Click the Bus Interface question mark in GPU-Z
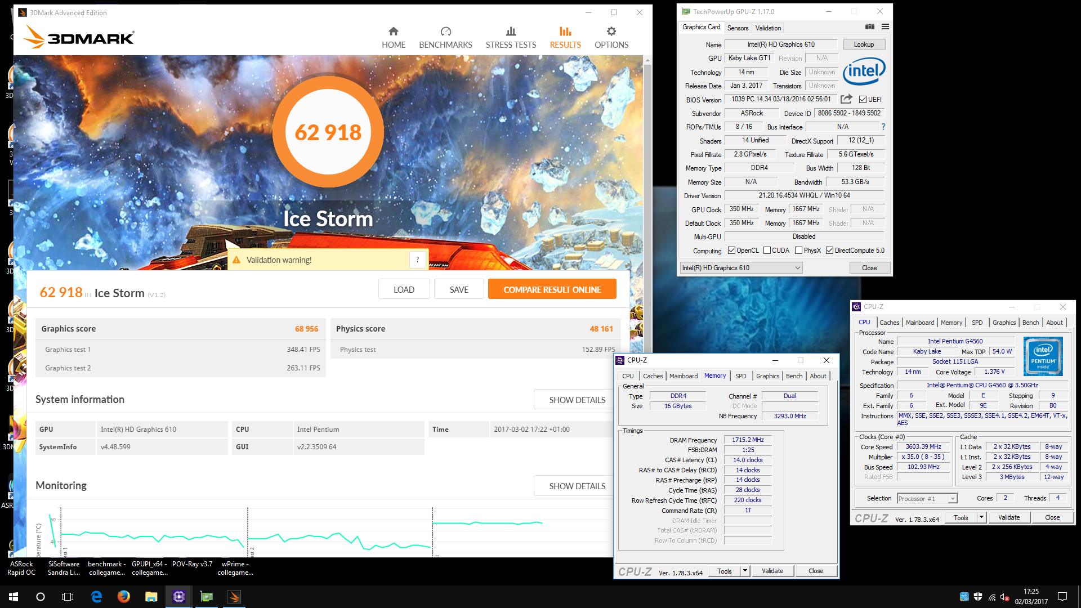Screen dimensions: 1081x608 [x=883, y=127]
